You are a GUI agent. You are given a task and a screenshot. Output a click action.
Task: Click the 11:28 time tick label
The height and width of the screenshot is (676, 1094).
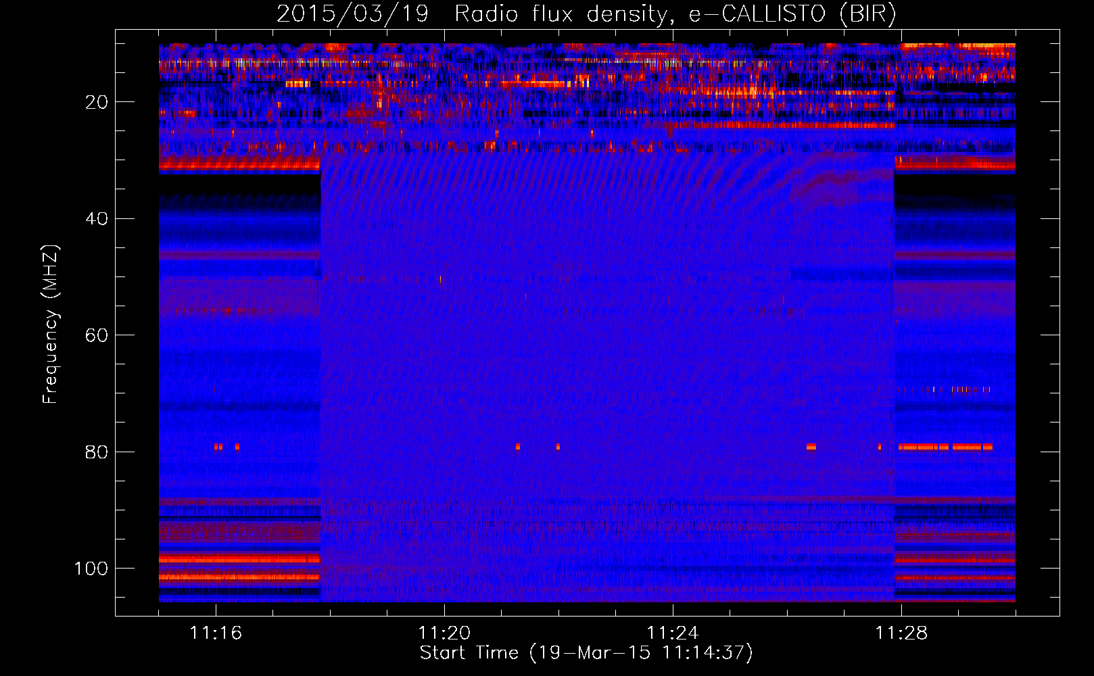tap(901, 633)
